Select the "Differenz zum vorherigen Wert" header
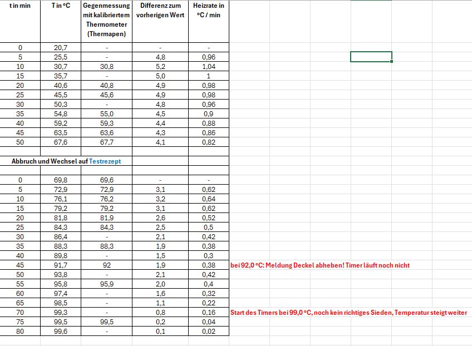 point(160,11)
